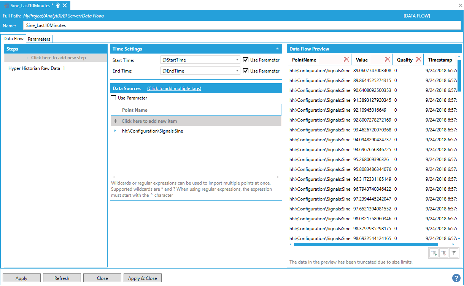The height and width of the screenshot is (286, 464).
Task: Toggle Use Parameter for Start Time
Action: pos(246,60)
